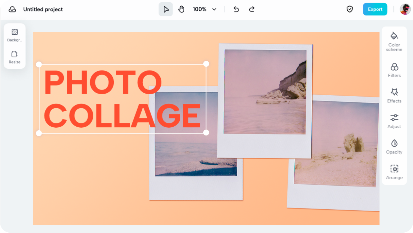
Task: Open the Adjust settings
Action: 394,121
